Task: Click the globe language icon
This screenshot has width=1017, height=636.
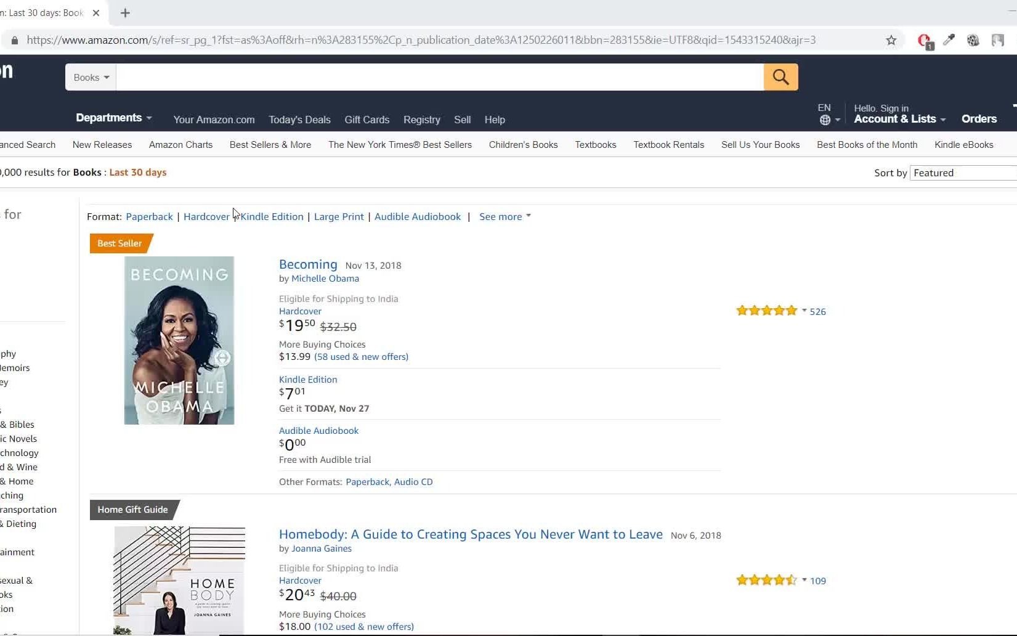Action: tap(825, 120)
